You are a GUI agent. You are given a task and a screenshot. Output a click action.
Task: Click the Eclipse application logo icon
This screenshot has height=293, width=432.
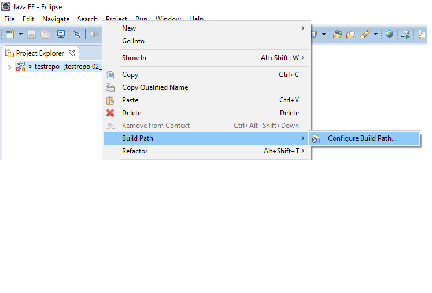6,6
